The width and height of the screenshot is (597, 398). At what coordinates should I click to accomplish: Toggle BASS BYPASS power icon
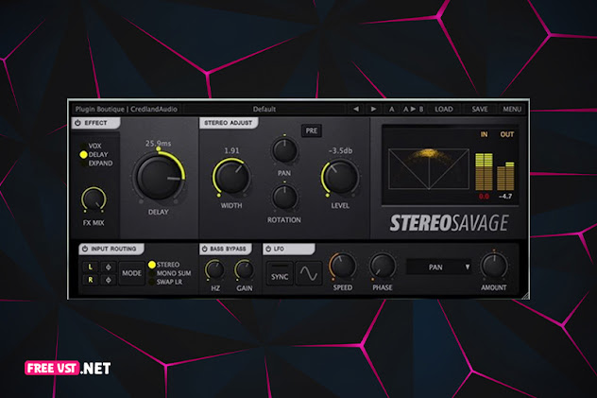tap(204, 249)
